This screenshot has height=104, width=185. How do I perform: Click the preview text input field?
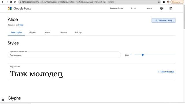pyautogui.click(x=64, y=55)
